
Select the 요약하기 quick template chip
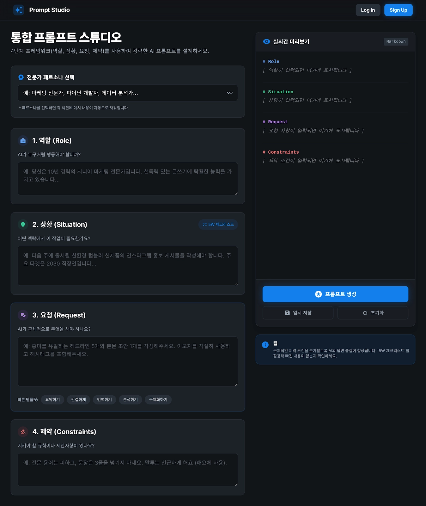pyautogui.click(x=52, y=399)
